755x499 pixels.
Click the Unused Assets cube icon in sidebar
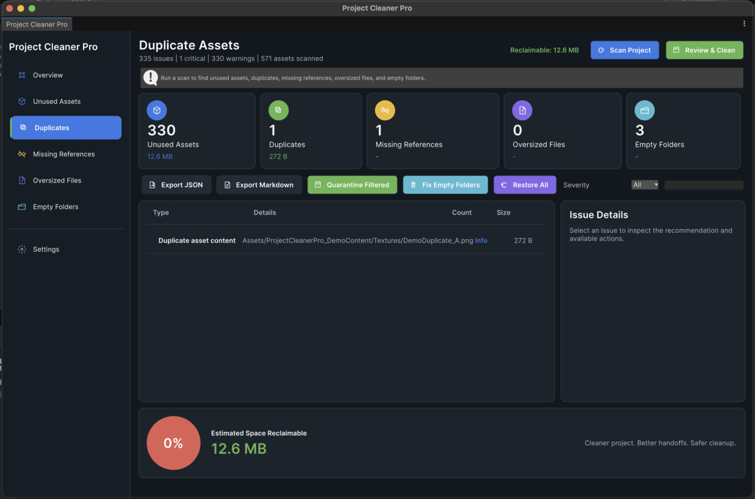[22, 101]
